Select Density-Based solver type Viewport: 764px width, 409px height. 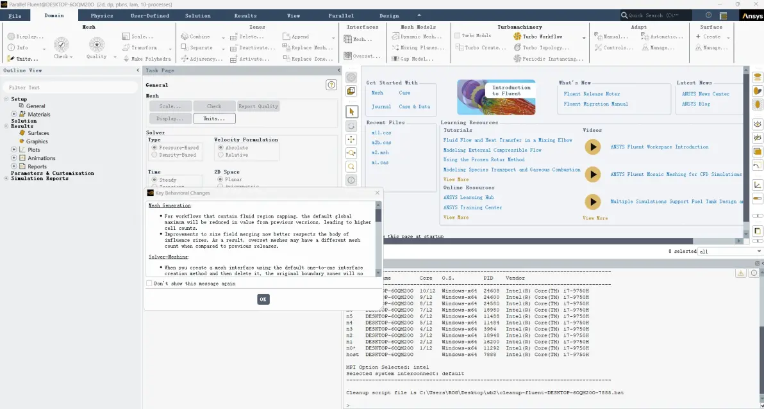154,155
